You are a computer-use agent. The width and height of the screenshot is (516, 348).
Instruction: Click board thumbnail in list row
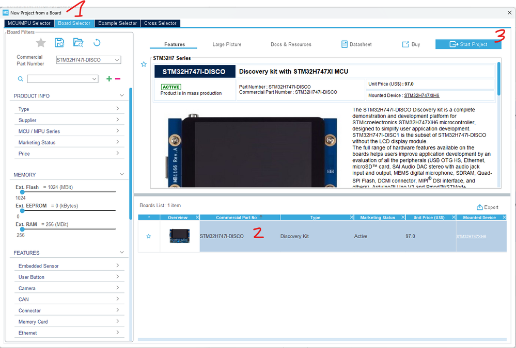tap(180, 236)
